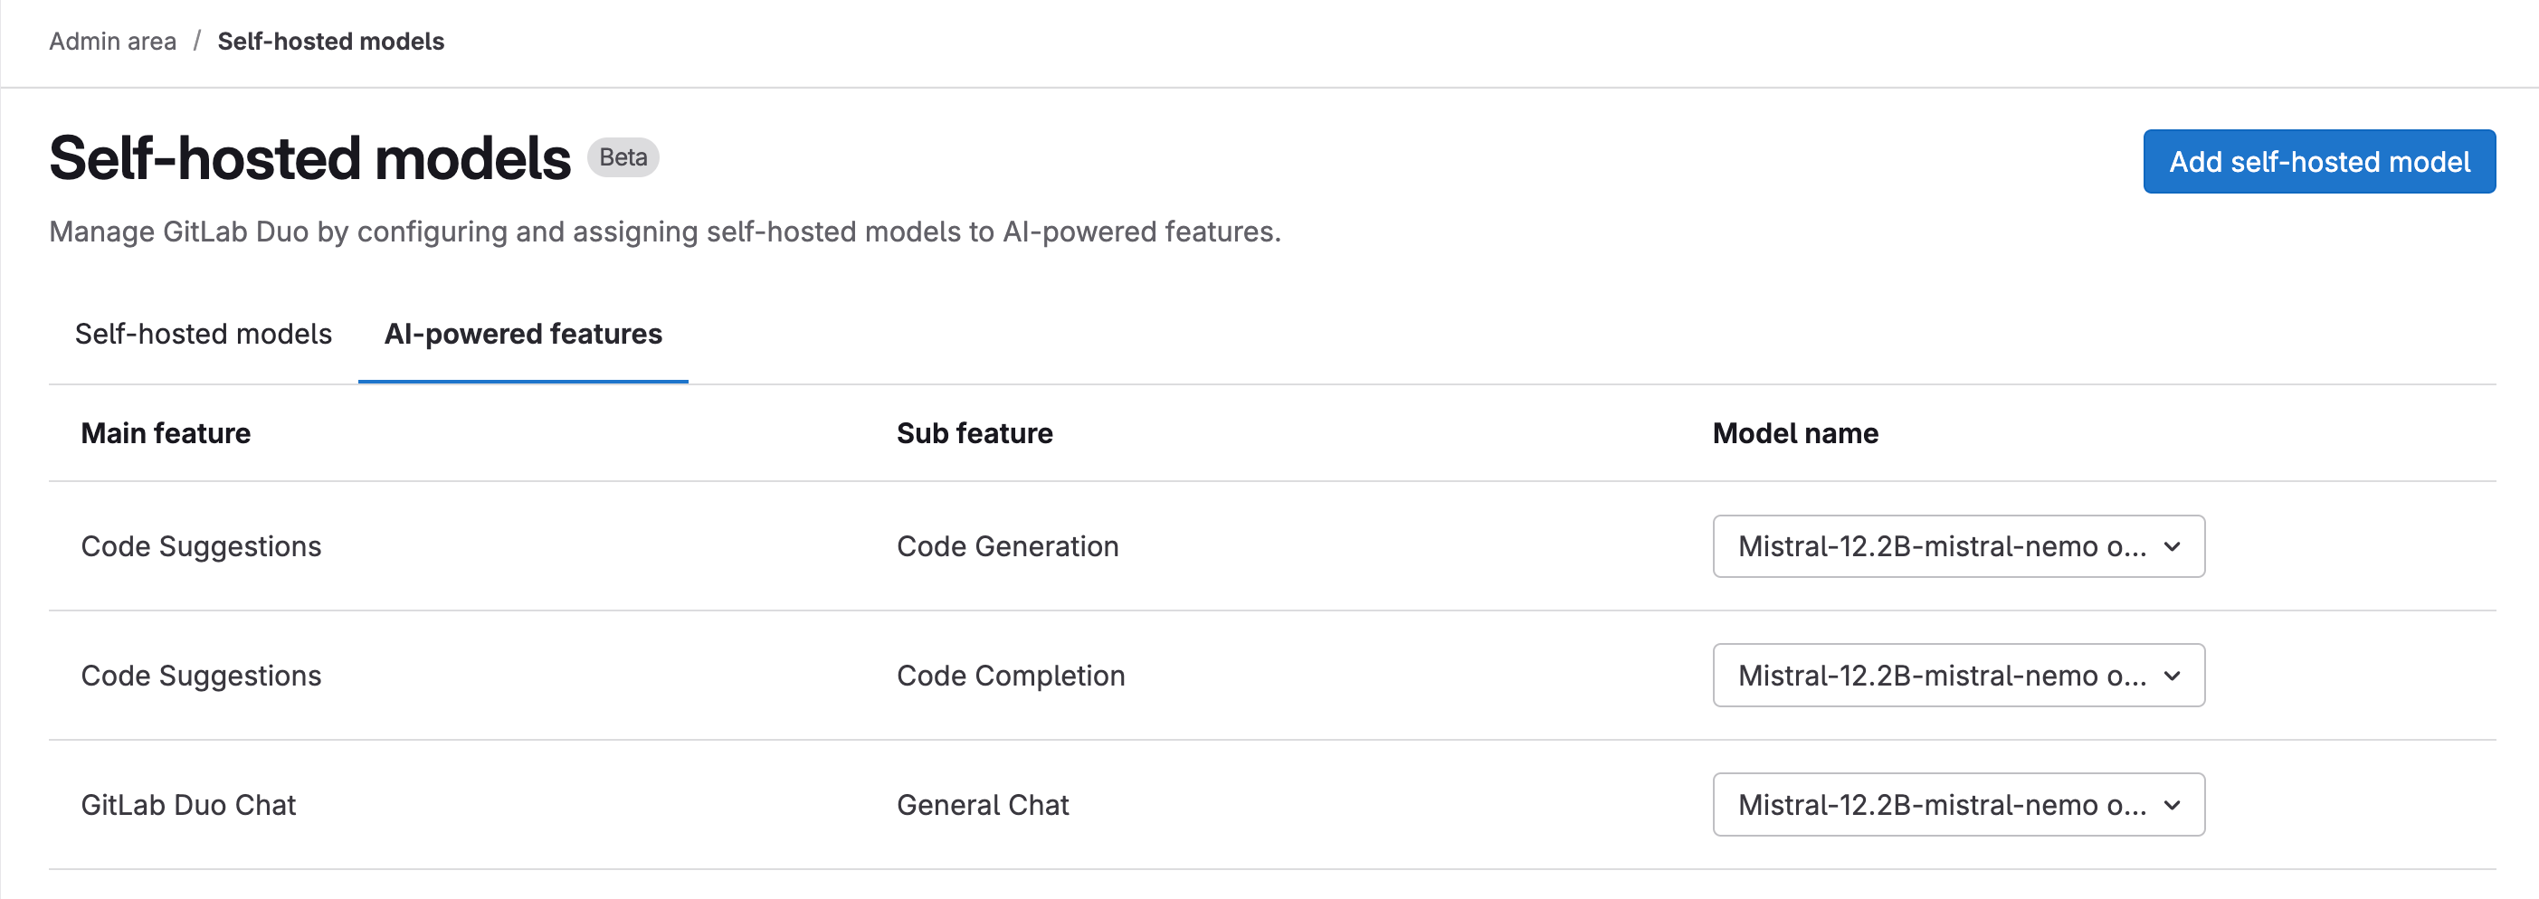2539x899 pixels.
Task: Click the Add self-hosted model button
Action: pos(2318,160)
